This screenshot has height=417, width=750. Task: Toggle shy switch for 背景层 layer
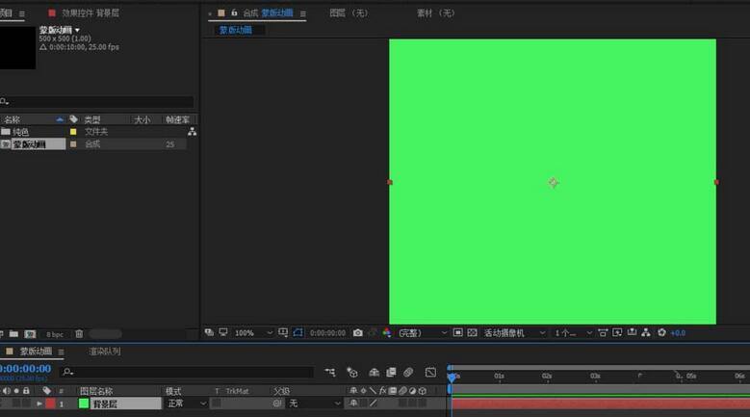353,404
